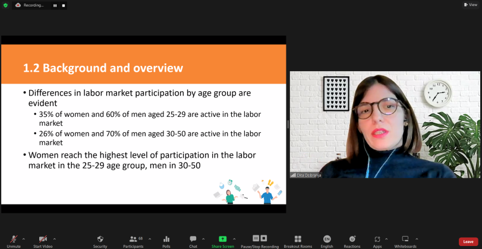This screenshot has width=482, height=249.
Task: Open the Security shield menu
Action: pyautogui.click(x=100, y=239)
